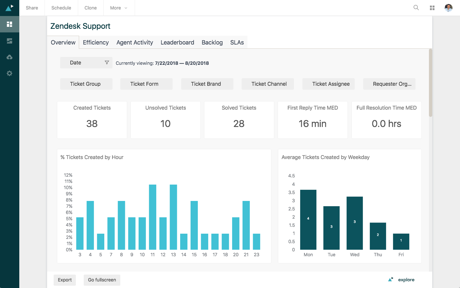Viewport: 460px width, 288px height.
Task: Click the Fri bar in weekday chart
Action: pyautogui.click(x=401, y=242)
